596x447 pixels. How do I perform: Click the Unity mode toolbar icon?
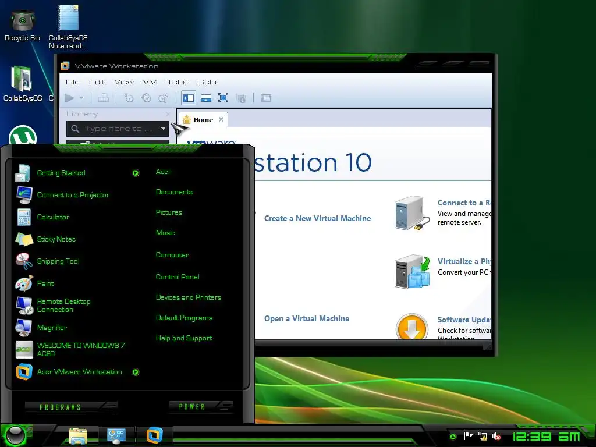(x=241, y=98)
